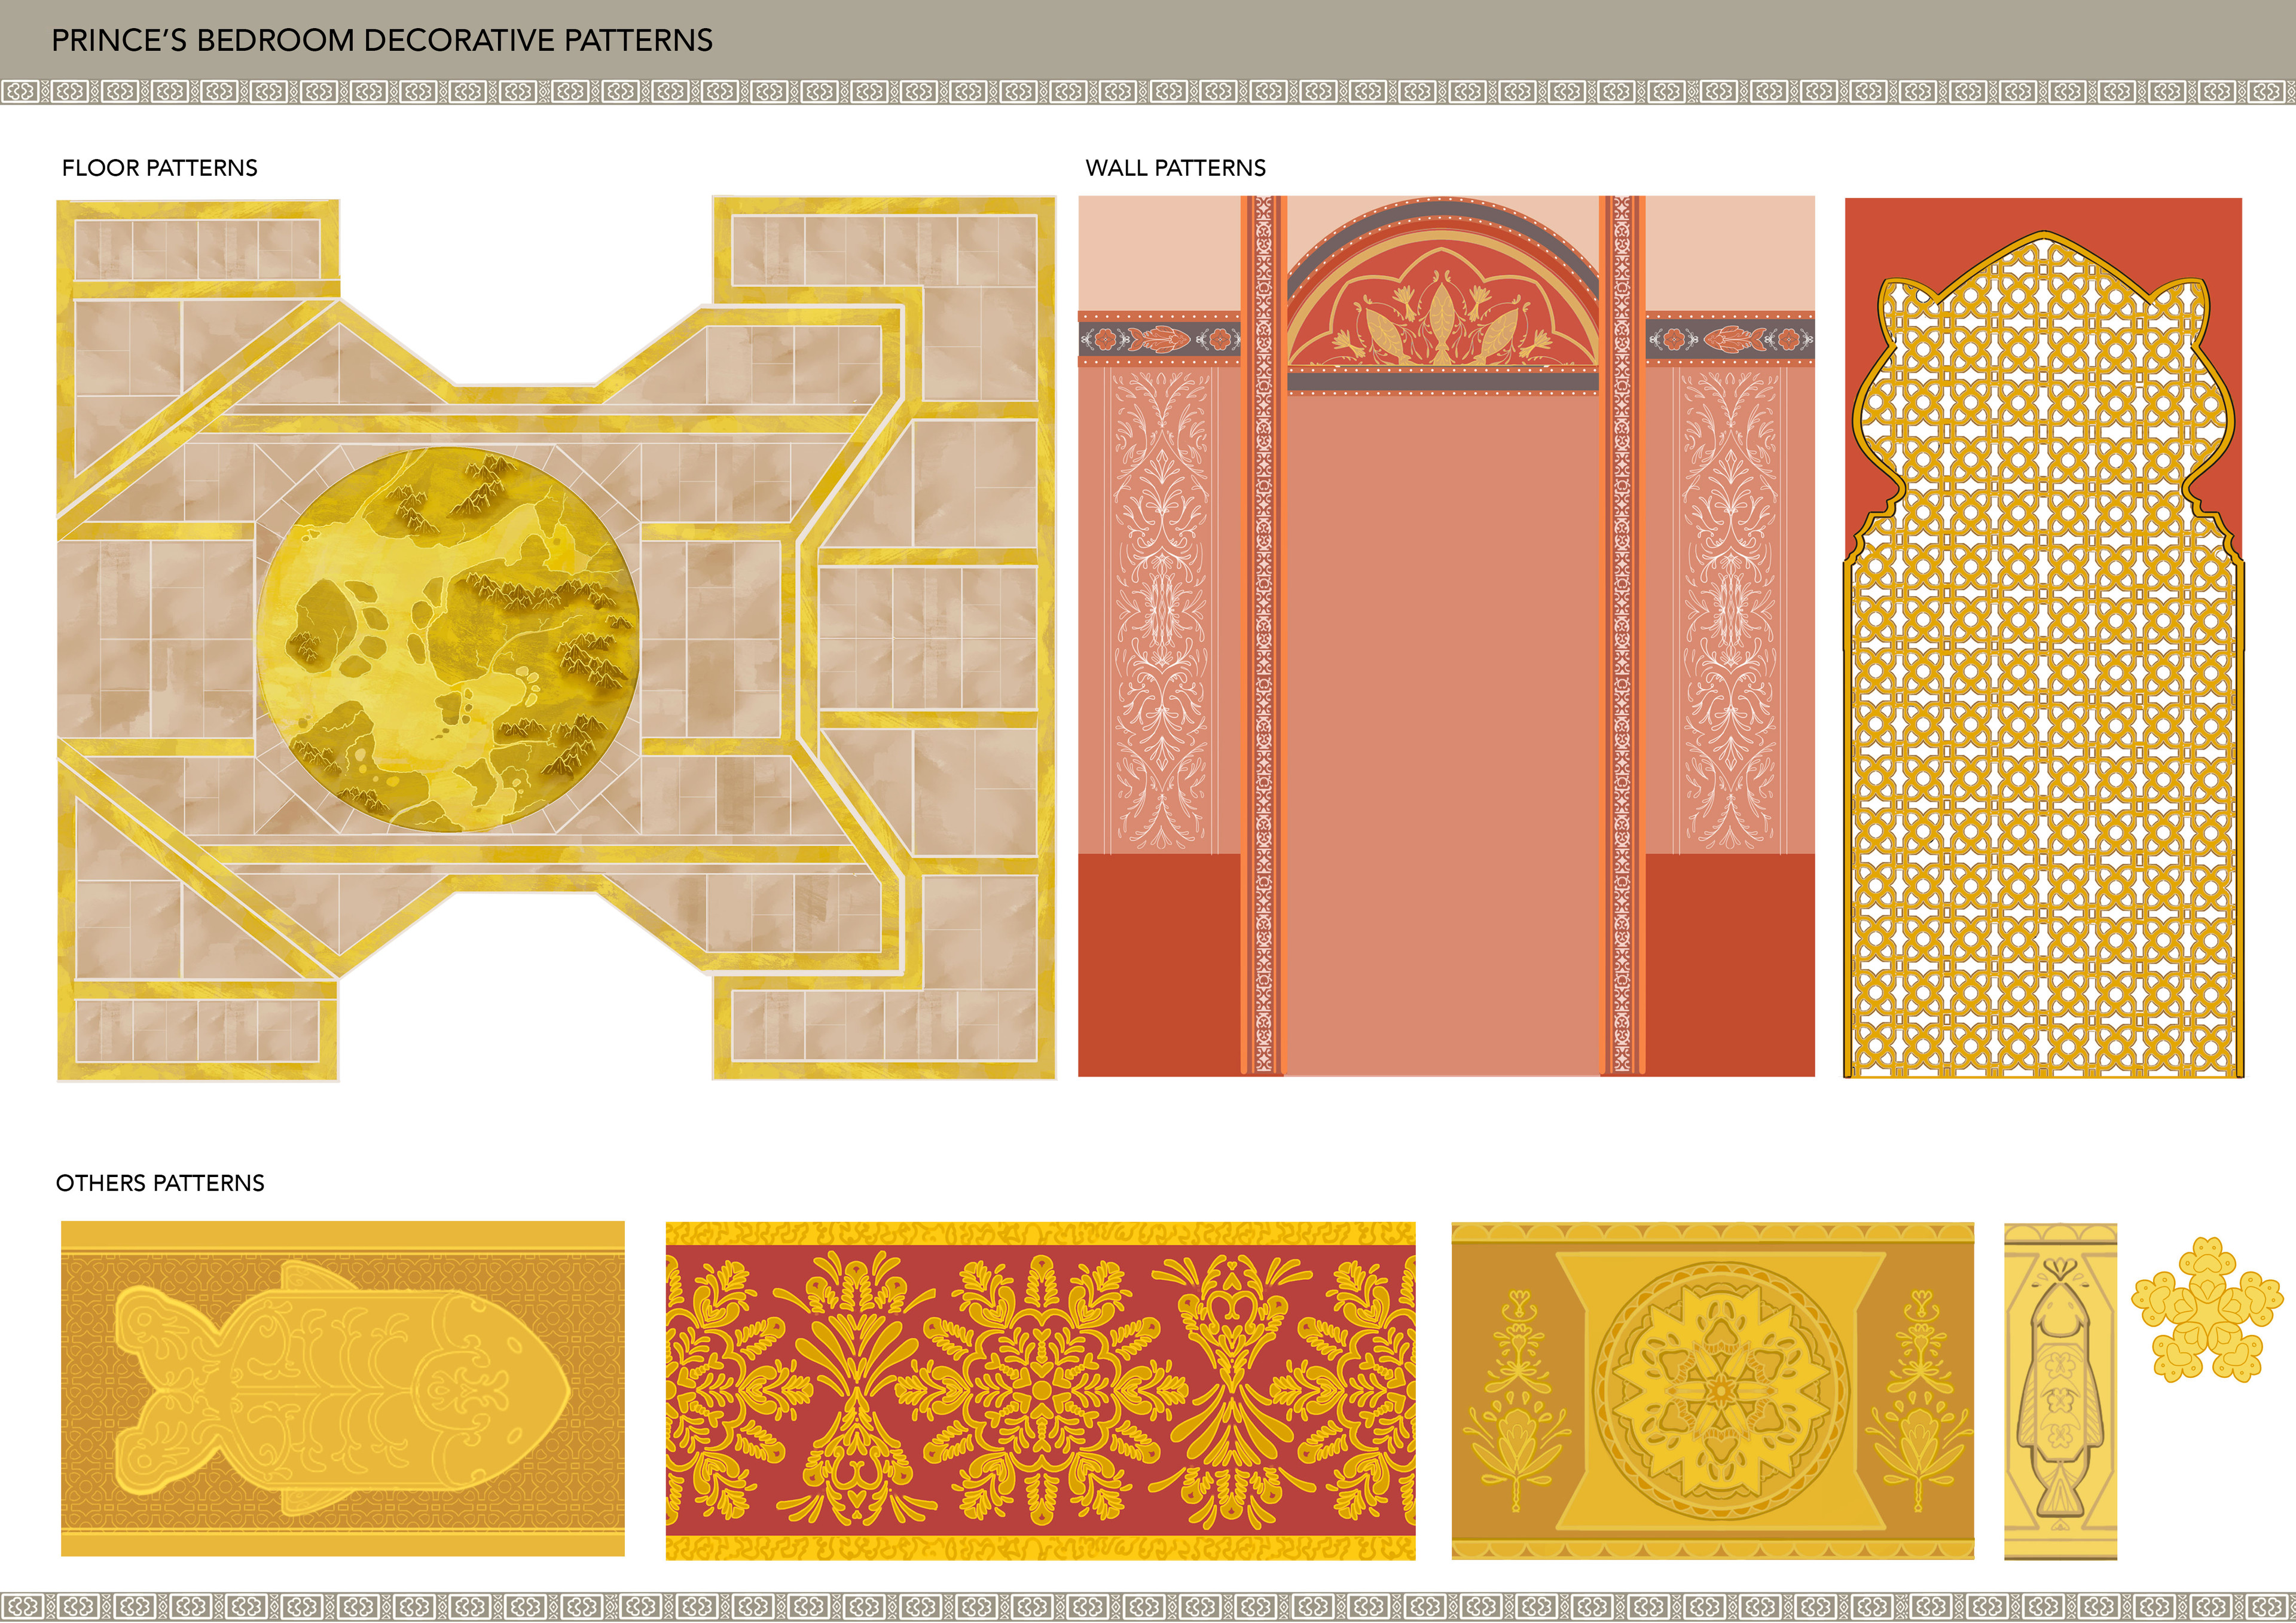Image resolution: width=2296 pixels, height=1623 pixels.
Task: Click the "PRINCE'S BEDROOM DECORATIVE PATTERNS" title
Action: tap(382, 40)
